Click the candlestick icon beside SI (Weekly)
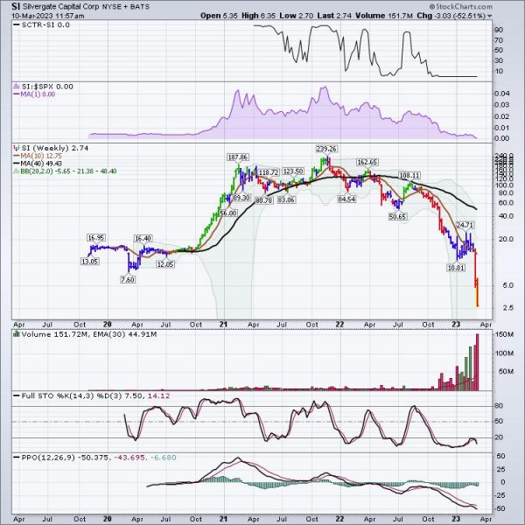Viewport: 525px width, 525px height. [x=16, y=148]
